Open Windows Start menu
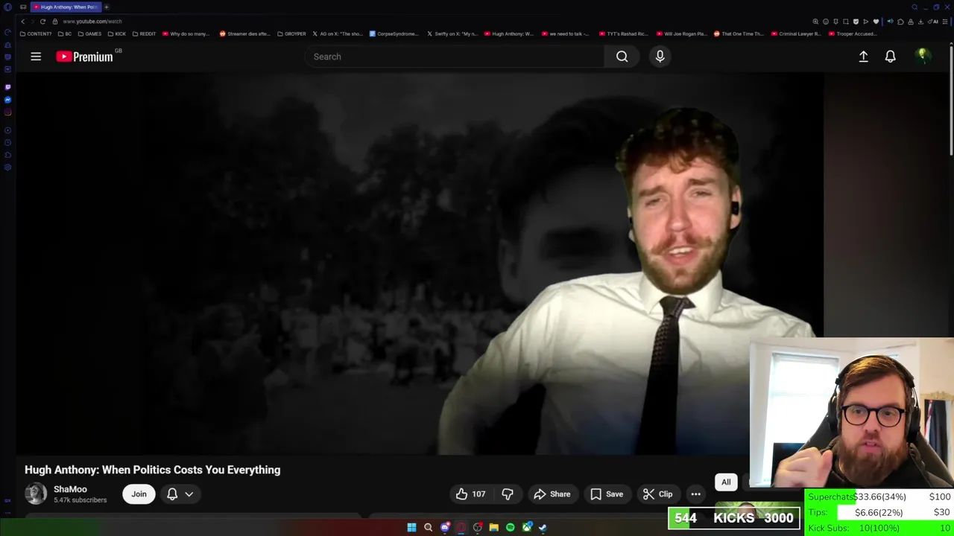954x536 pixels. tap(411, 527)
